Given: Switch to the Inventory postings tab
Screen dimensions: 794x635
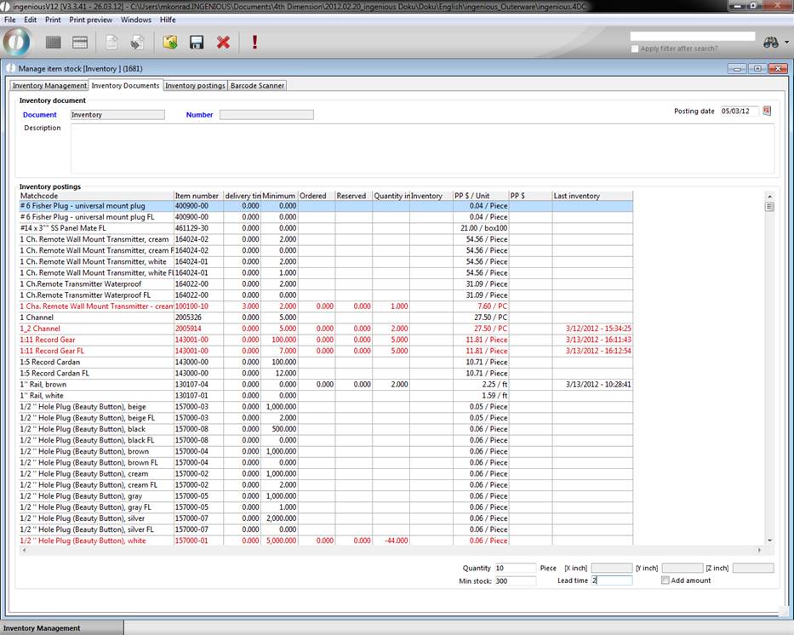Looking at the screenshot, I should (195, 85).
